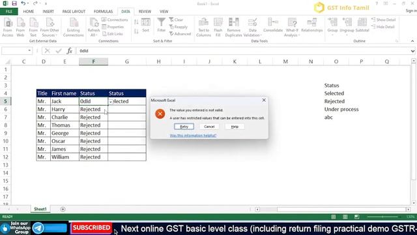Screen dimensions: 417x235
Task: Open connection Properties
Action: (x=113, y=27)
